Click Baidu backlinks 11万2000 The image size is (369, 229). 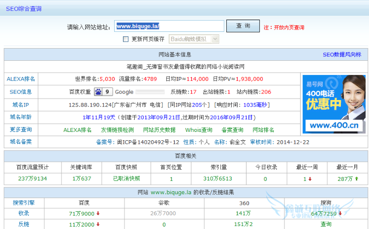[x=82, y=225]
